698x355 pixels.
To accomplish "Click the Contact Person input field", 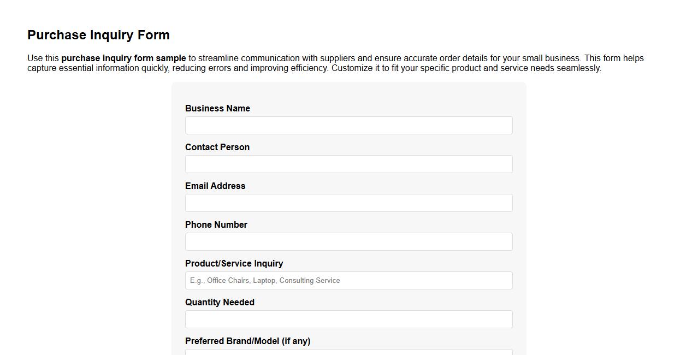I will point(348,164).
